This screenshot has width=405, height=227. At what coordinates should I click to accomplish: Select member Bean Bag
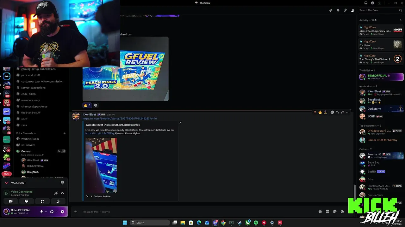tap(381, 164)
